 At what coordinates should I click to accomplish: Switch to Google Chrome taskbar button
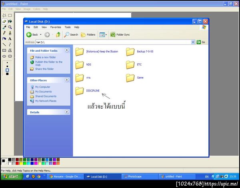(x=65, y=177)
